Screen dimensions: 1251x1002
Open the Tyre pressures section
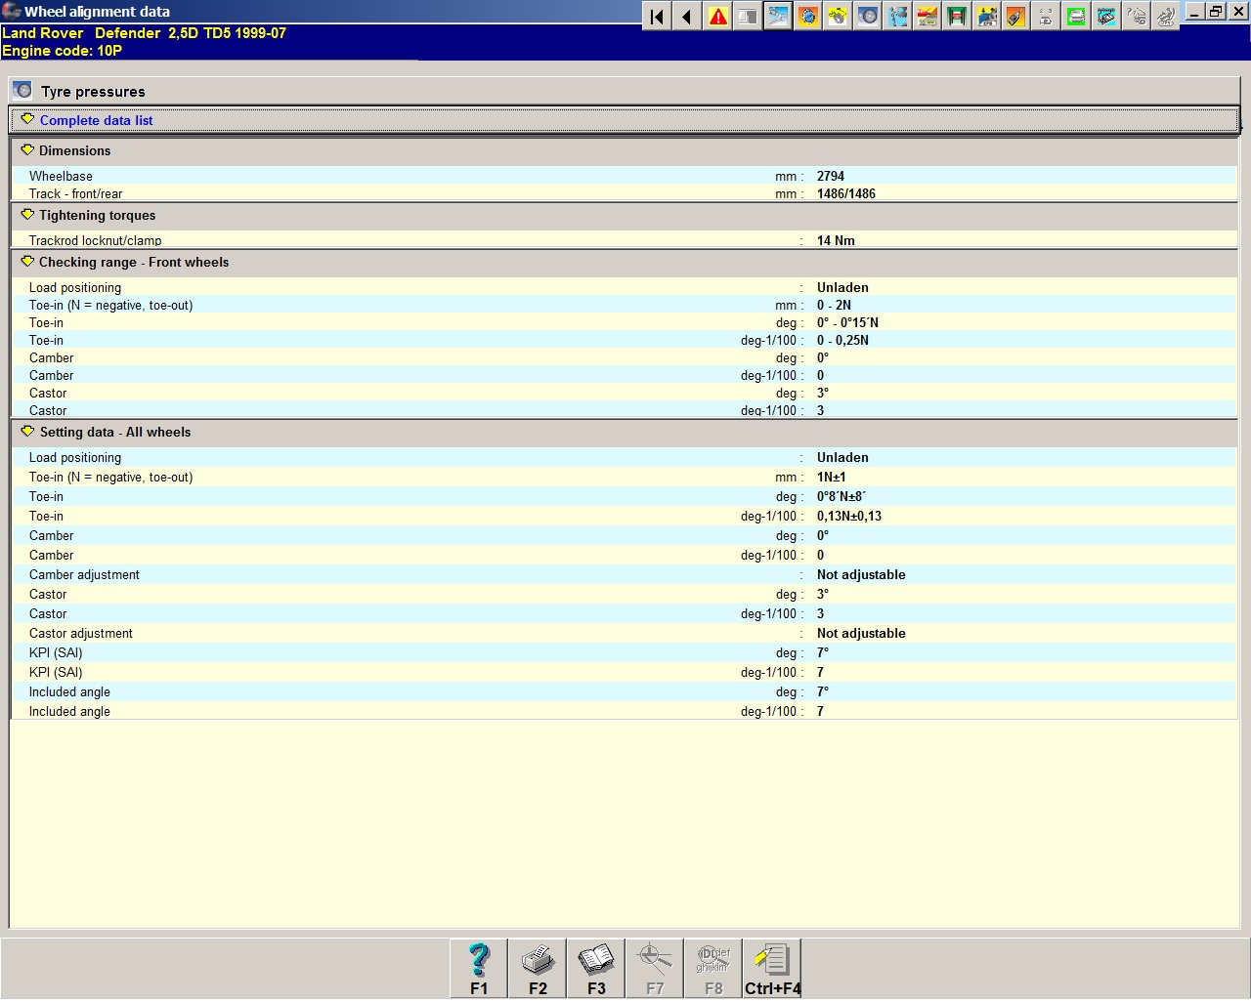[92, 92]
